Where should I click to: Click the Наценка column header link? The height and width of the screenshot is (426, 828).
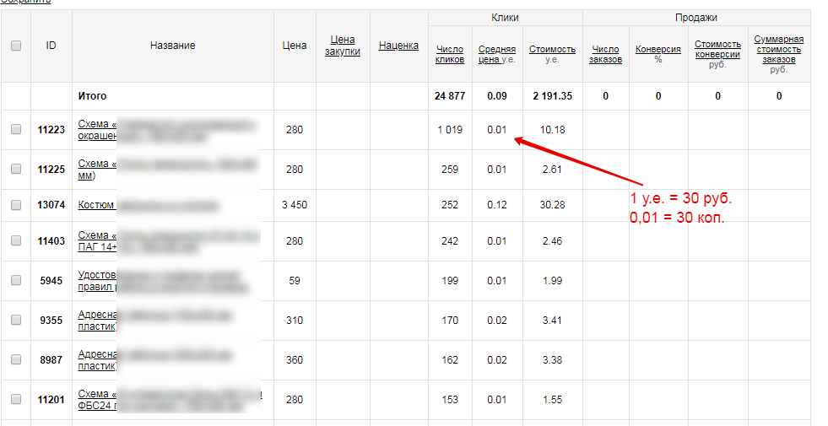(x=398, y=46)
